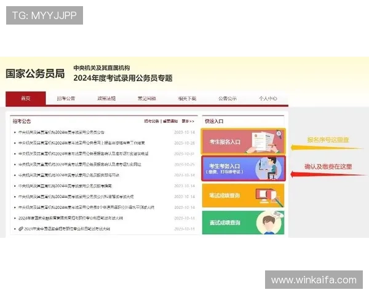Click the date 2023-10-26 in list
This screenshot has width=369, height=295.
tap(184, 143)
